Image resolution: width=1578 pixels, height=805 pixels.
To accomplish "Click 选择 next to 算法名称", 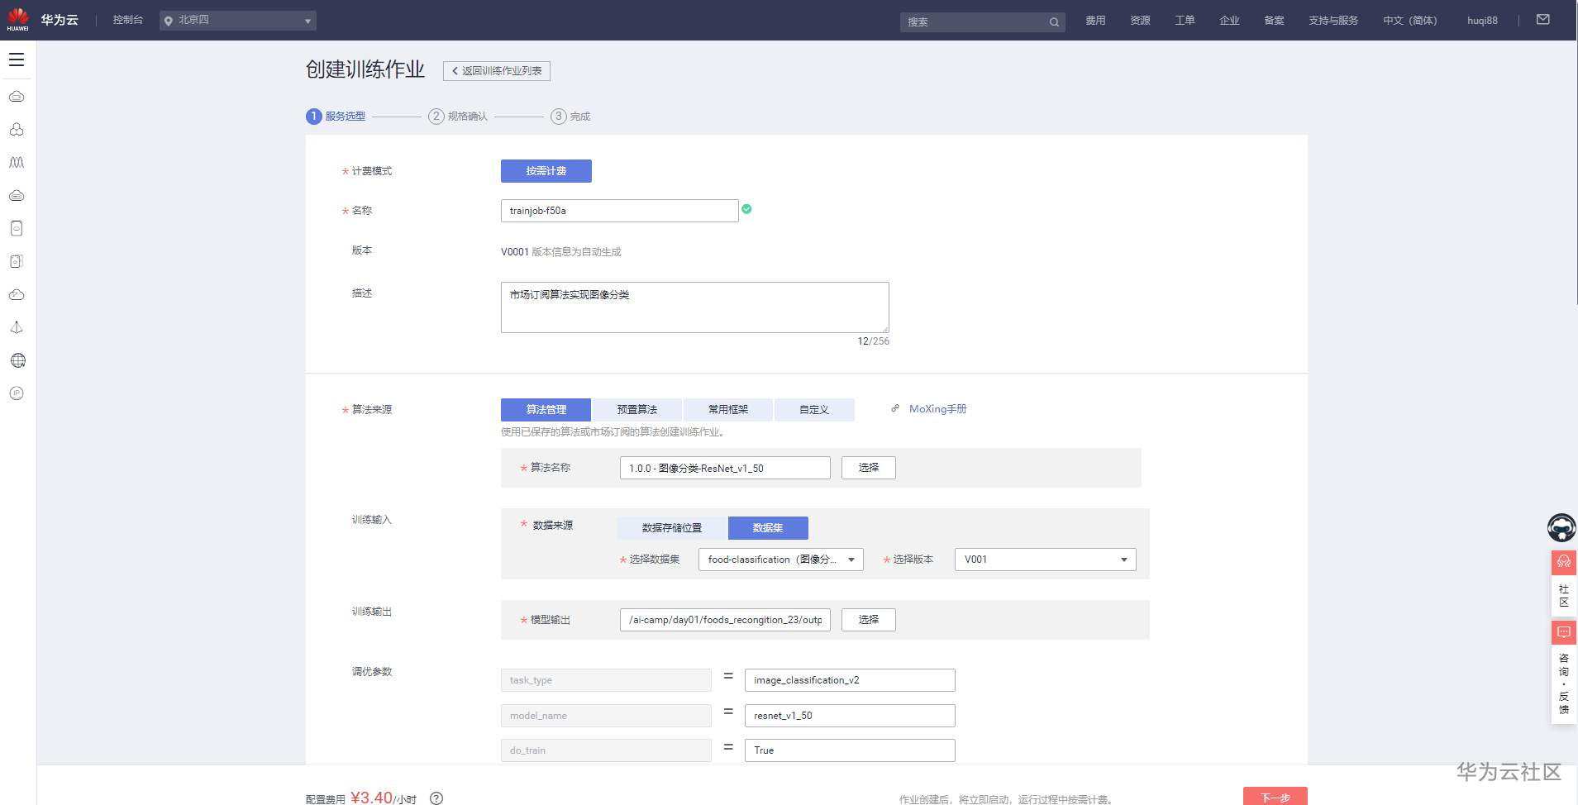I will (869, 468).
